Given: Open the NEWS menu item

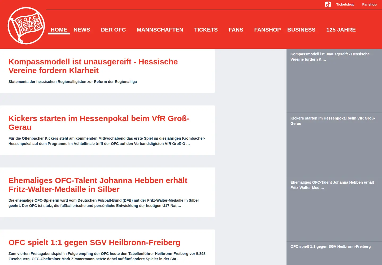Looking at the screenshot, I should point(82,30).
